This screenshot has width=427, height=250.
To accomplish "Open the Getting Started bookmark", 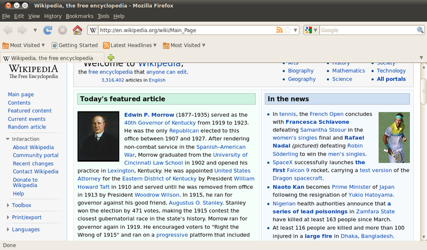I will [75, 45].
